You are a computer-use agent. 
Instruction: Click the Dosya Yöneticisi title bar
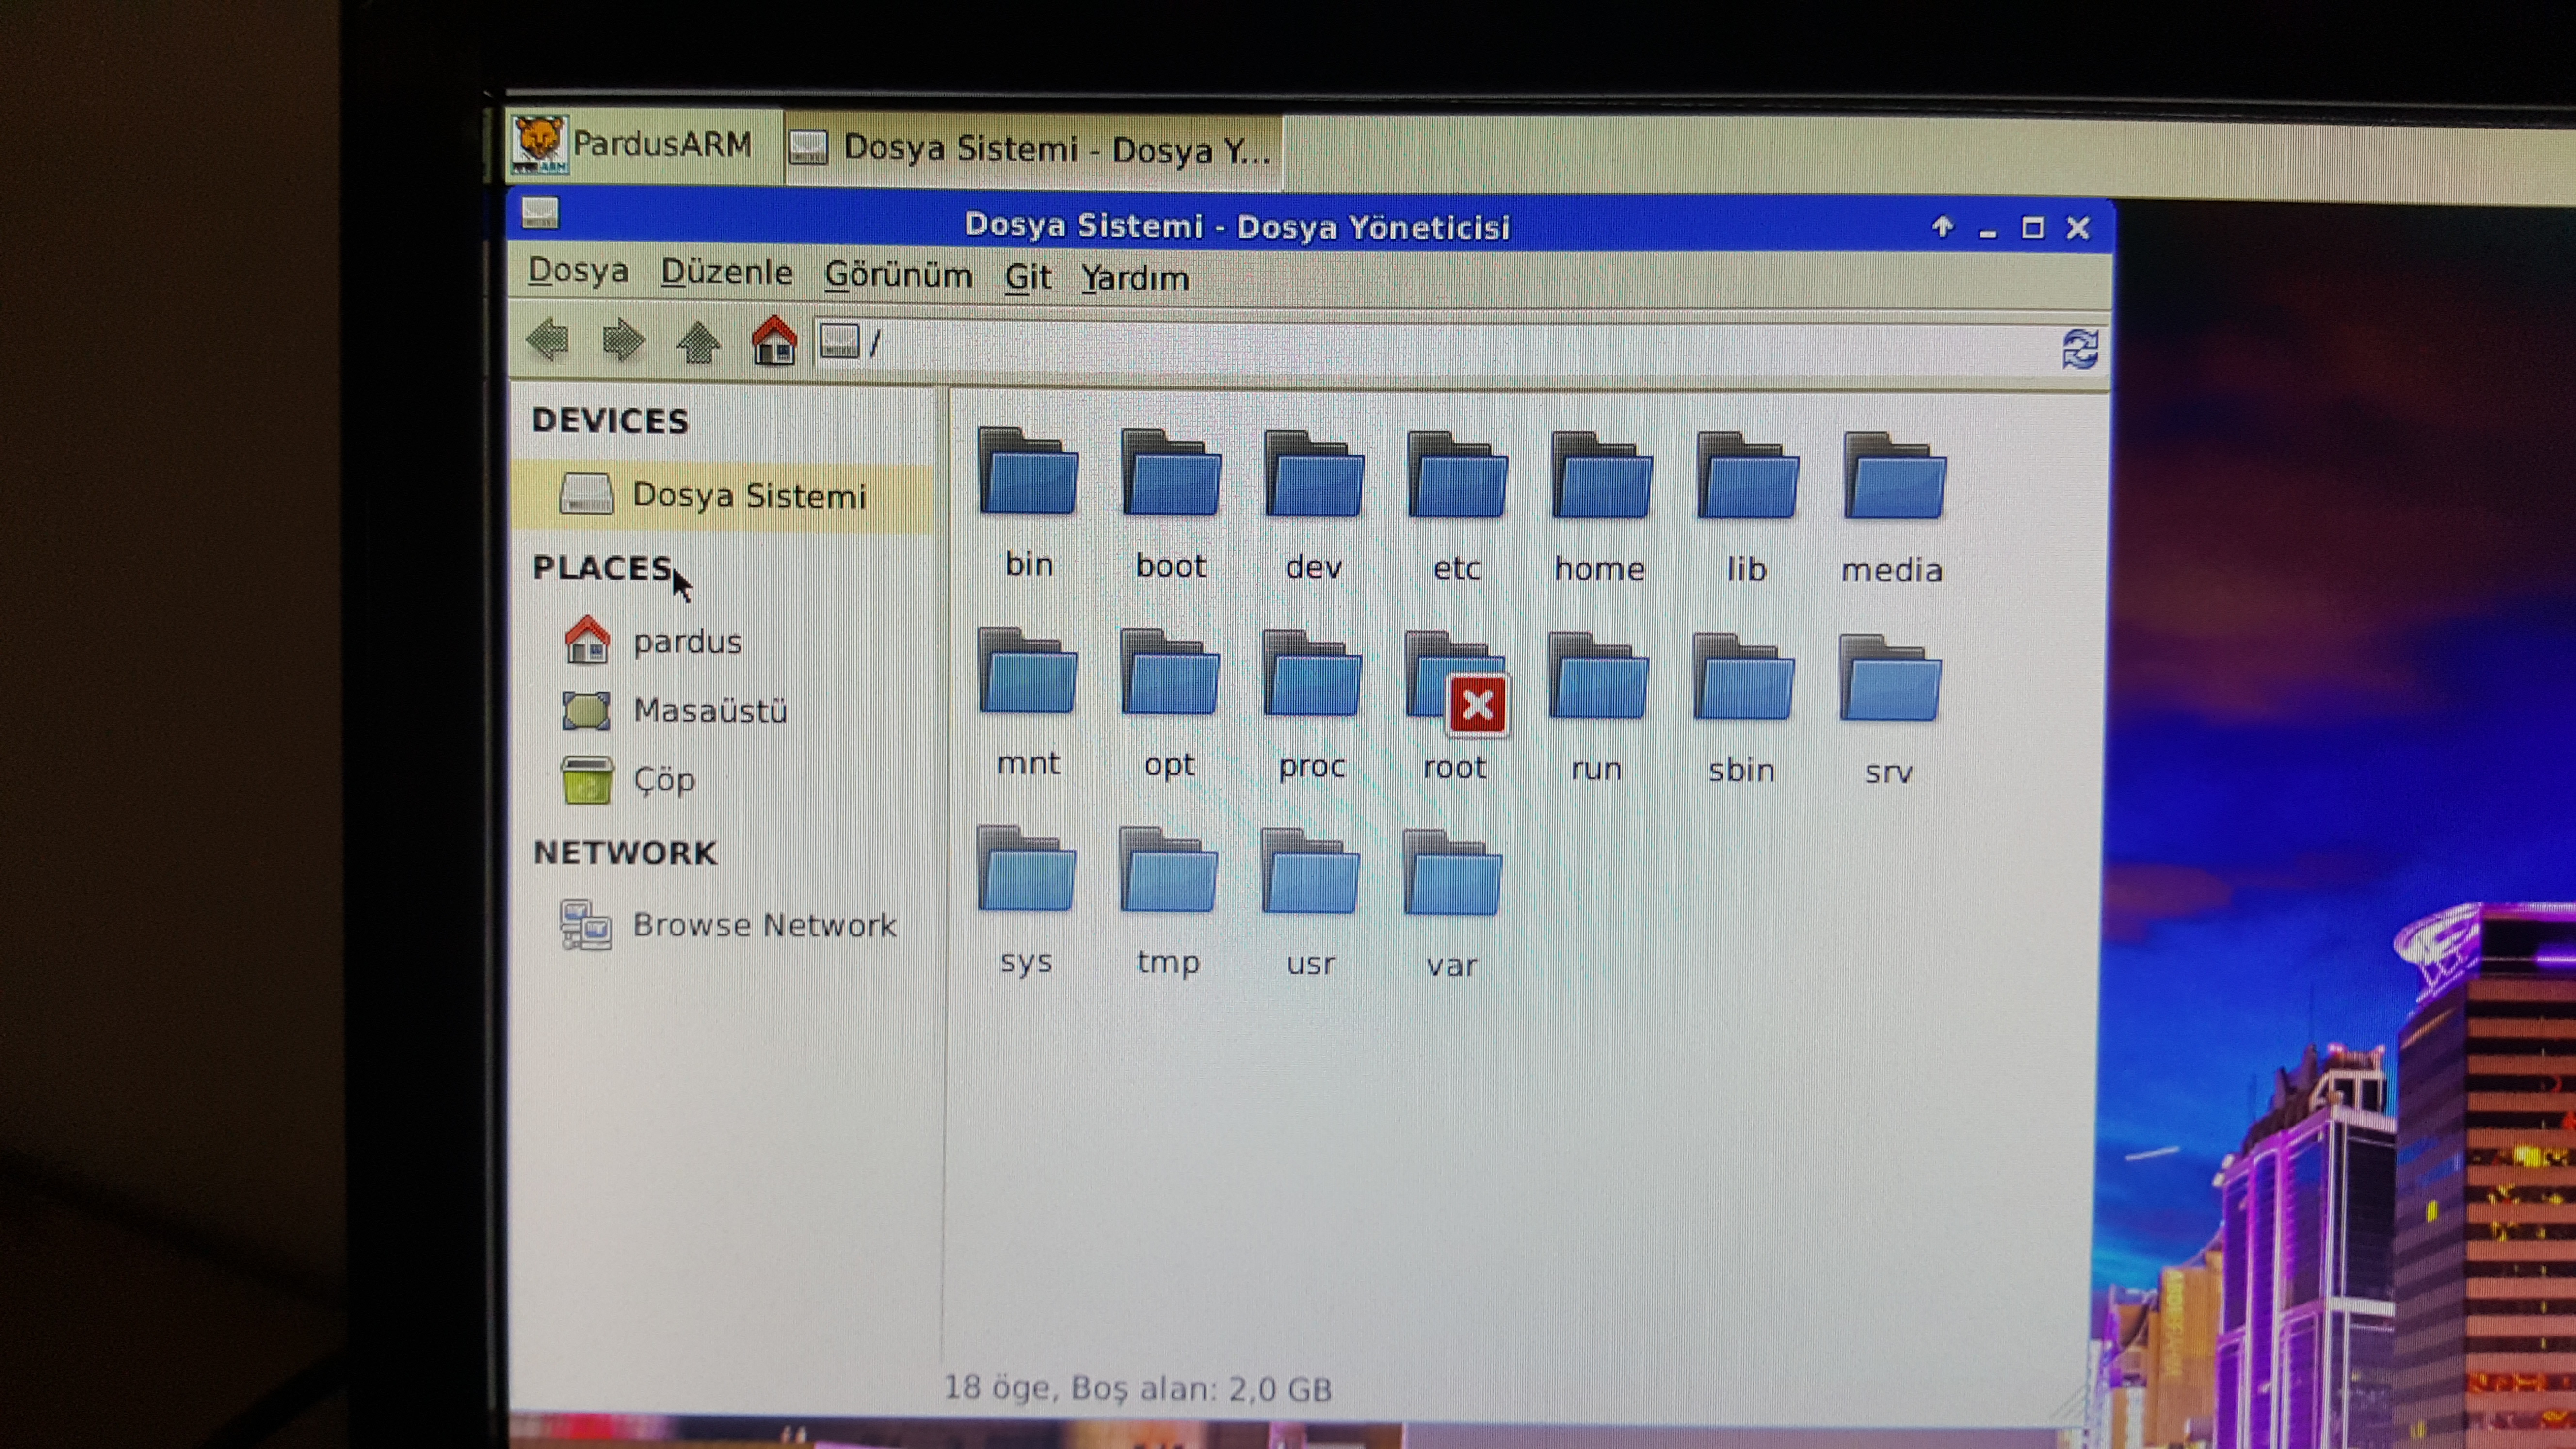[x=1237, y=226]
